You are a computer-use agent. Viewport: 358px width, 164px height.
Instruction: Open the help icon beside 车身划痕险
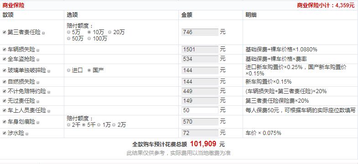pos(38,123)
